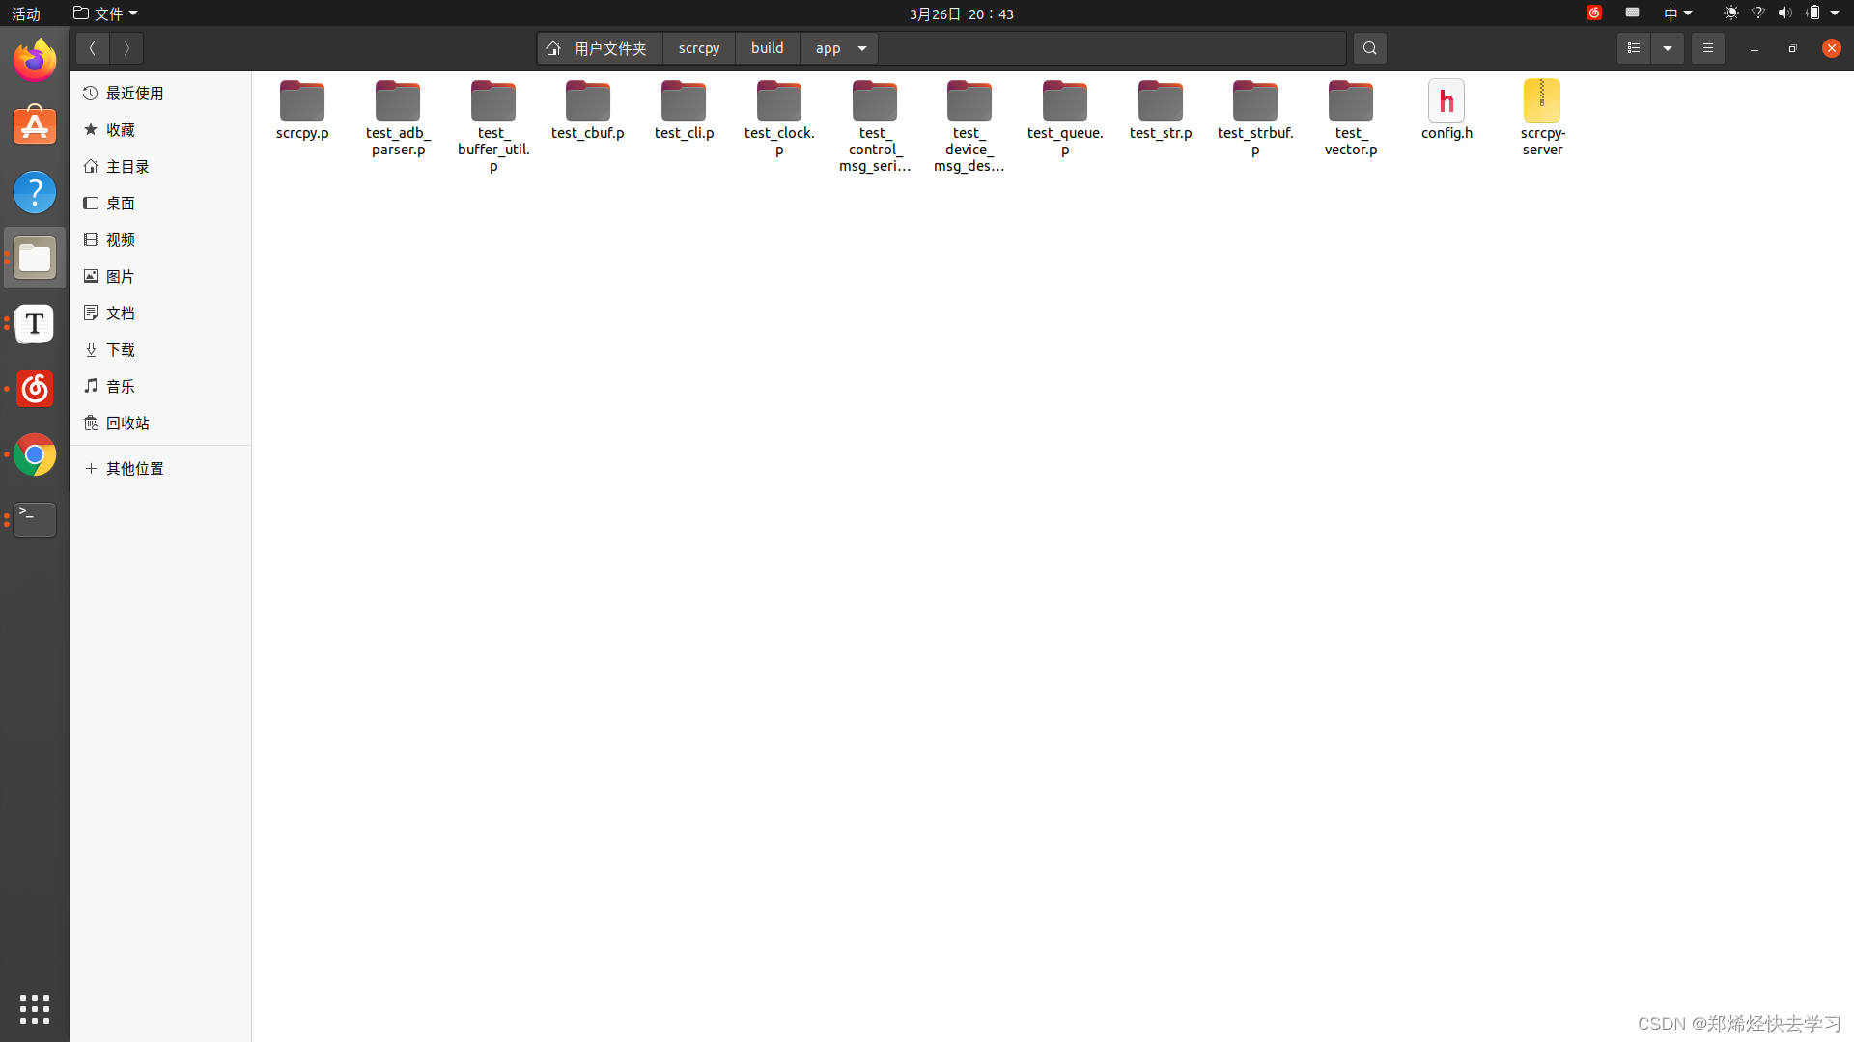Open the scrcpy.p folder
This screenshot has height=1042, width=1854.
302,111
